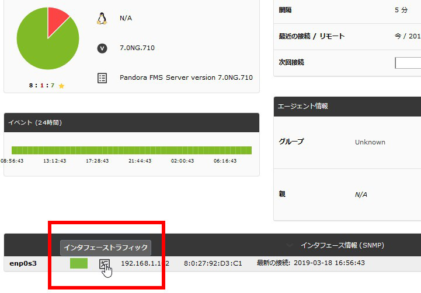The image size is (421, 293).
Task: Click the Pandora FMS Server version text
Action: click(x=186, y=77)
